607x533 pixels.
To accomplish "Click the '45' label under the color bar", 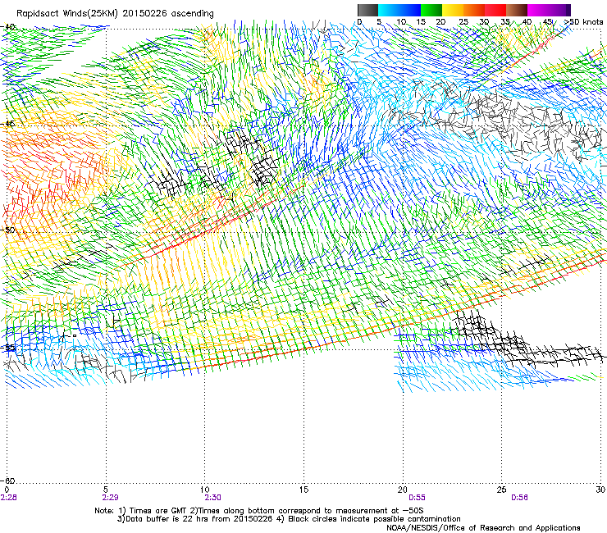I will click(x=547, y=22).
